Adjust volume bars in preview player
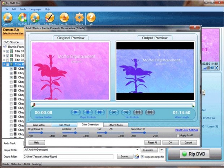The width and height of the screenshot is (224, 168). 206,68
